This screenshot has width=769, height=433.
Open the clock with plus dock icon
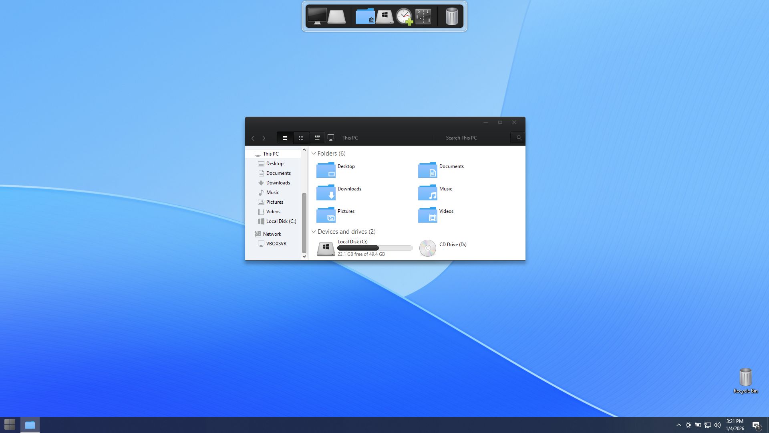click(x=404, y=17)
